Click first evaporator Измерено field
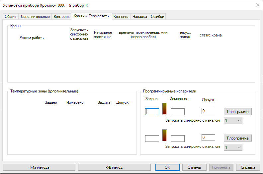The height and width of the screenshot is (174, 263). [x=177, y=112]
